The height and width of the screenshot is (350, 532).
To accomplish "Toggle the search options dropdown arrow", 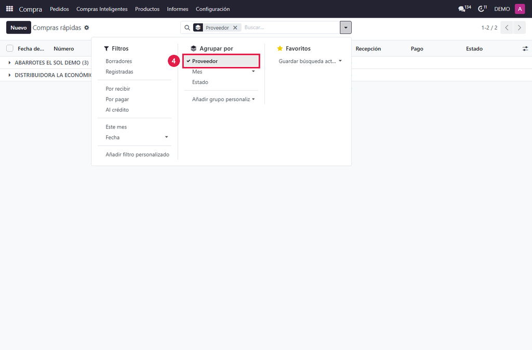I will click(x=345, y=28).
